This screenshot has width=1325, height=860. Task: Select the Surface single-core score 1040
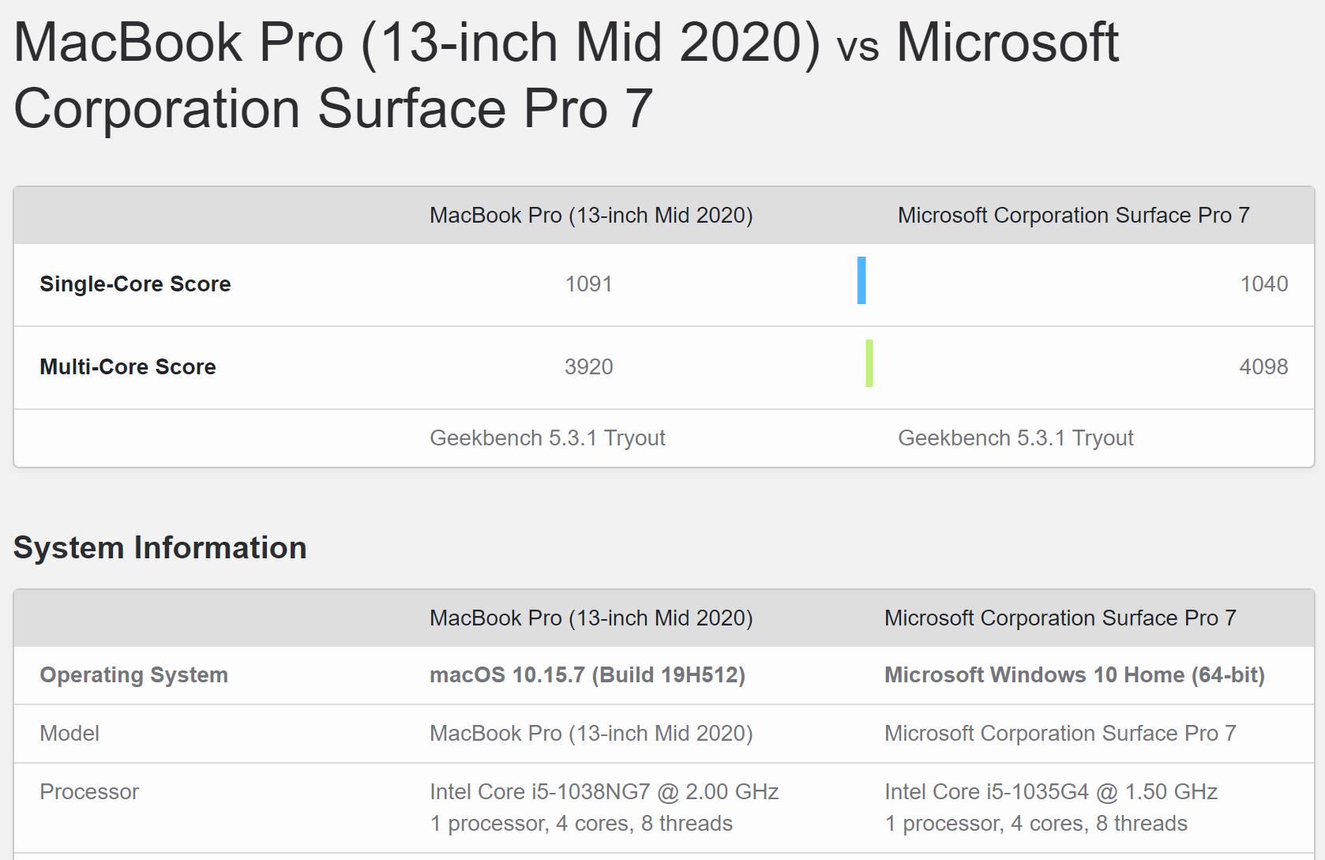[x=1263, y=284]
